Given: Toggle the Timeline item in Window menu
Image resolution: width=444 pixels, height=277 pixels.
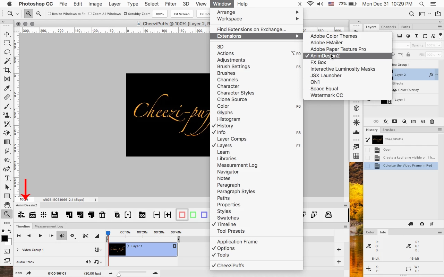Looking at the screenshot, I should [x=226, y=224].
